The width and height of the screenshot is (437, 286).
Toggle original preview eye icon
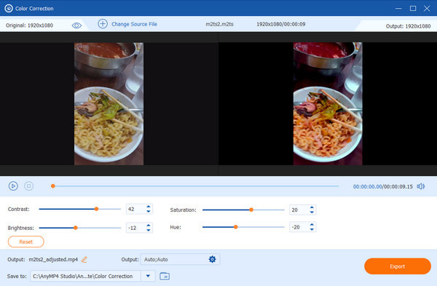76,25
